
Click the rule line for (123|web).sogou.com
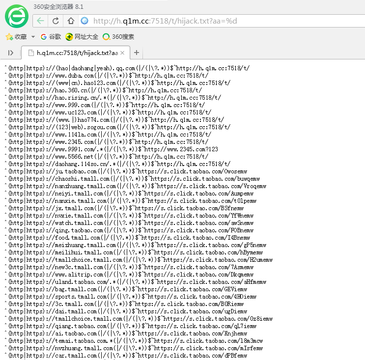tap(117, 127)
